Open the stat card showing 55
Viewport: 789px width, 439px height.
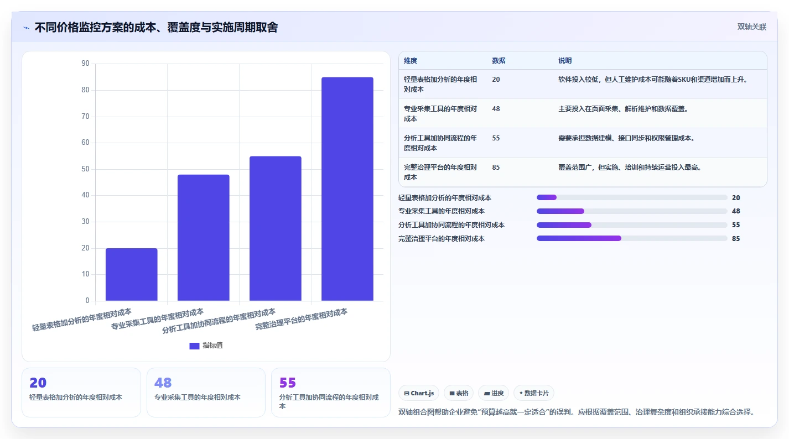(331, 393)
